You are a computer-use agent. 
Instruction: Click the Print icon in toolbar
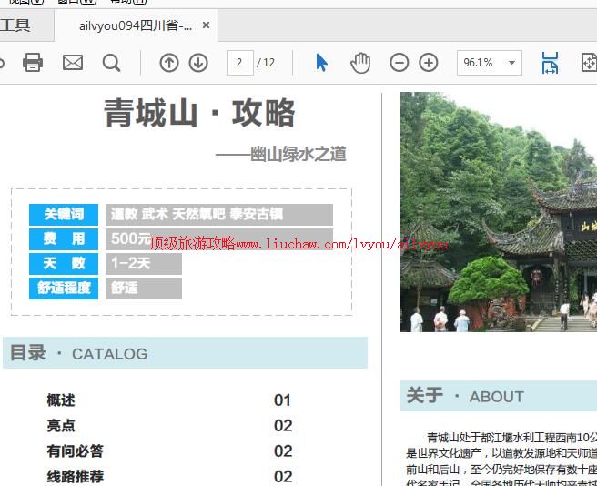point(33,62)
